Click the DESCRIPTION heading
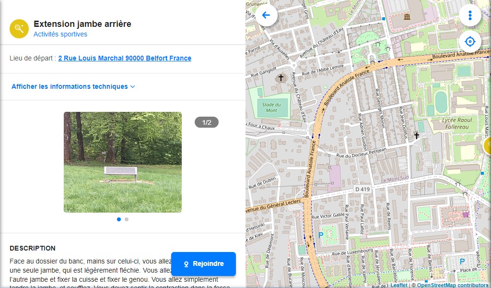Screen dimensions: 491x288 [x=33, y=248]
